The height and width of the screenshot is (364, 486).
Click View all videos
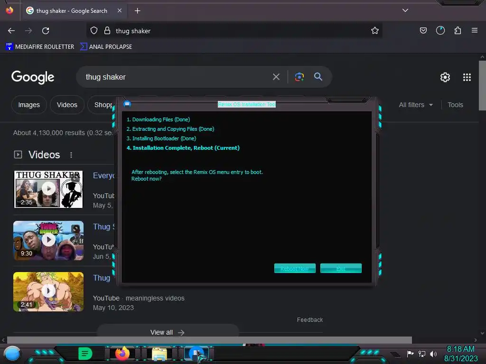(x=168, y=332)
